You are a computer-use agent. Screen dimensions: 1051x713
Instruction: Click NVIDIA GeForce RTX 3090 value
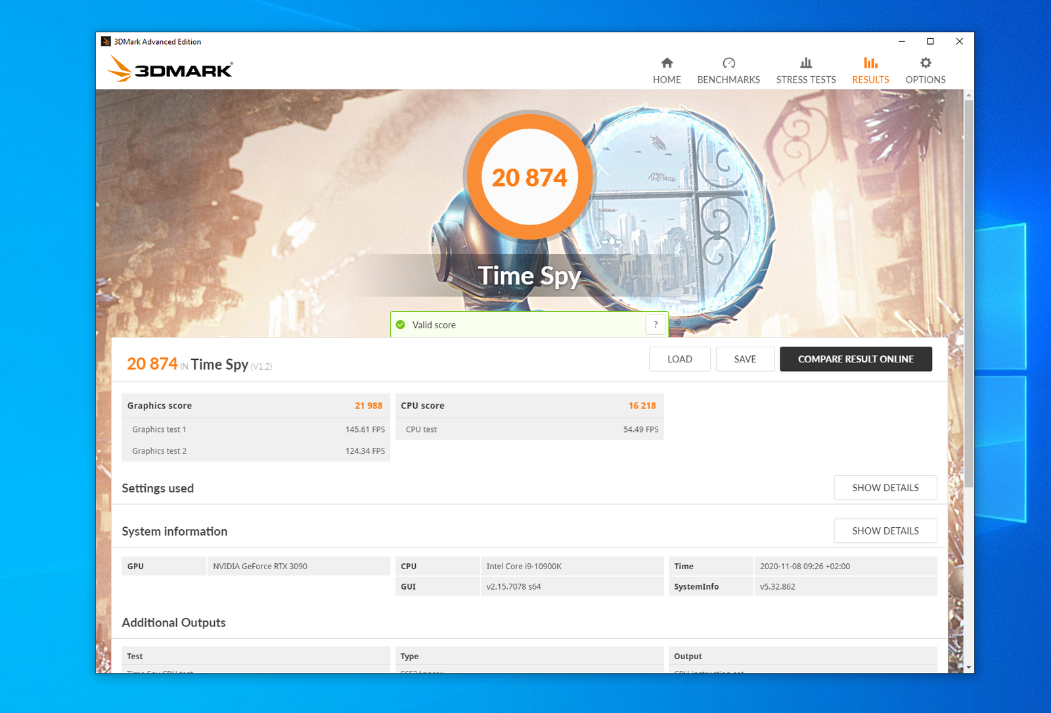click(x=260, y=566)
